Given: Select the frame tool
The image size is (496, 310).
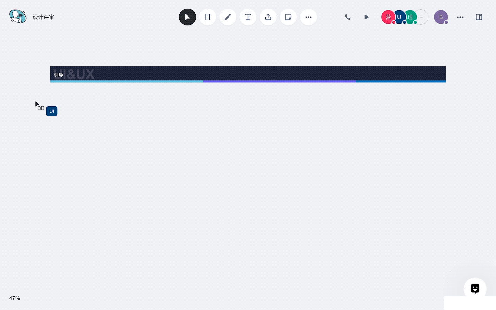Looking at the screenshot, I should point(208,17).
